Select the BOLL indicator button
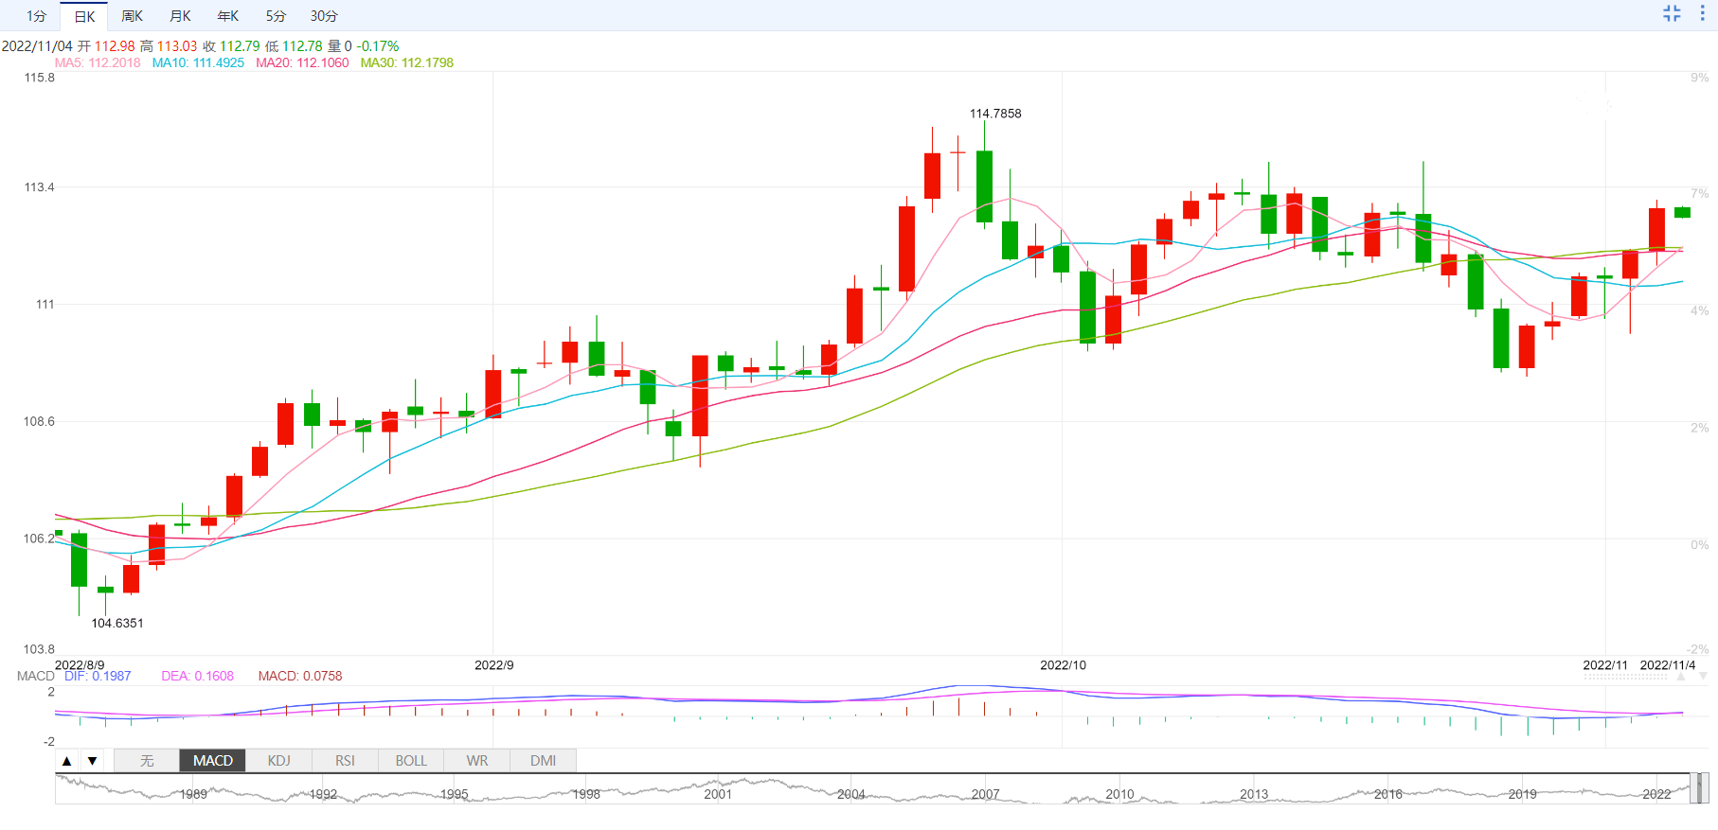1718x830 pixels. pyautogui.click(x=411, y=761)
